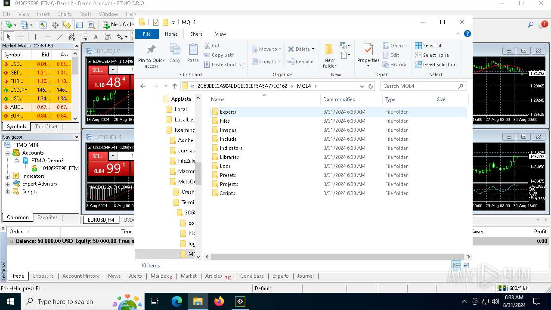Screen dimensions: 551x310
Task: Select the Equidistant Channel tool
Action: tap(72, 37)
